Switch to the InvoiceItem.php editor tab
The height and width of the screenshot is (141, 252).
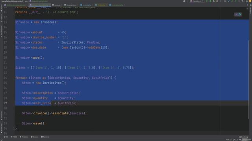[117, 5]
